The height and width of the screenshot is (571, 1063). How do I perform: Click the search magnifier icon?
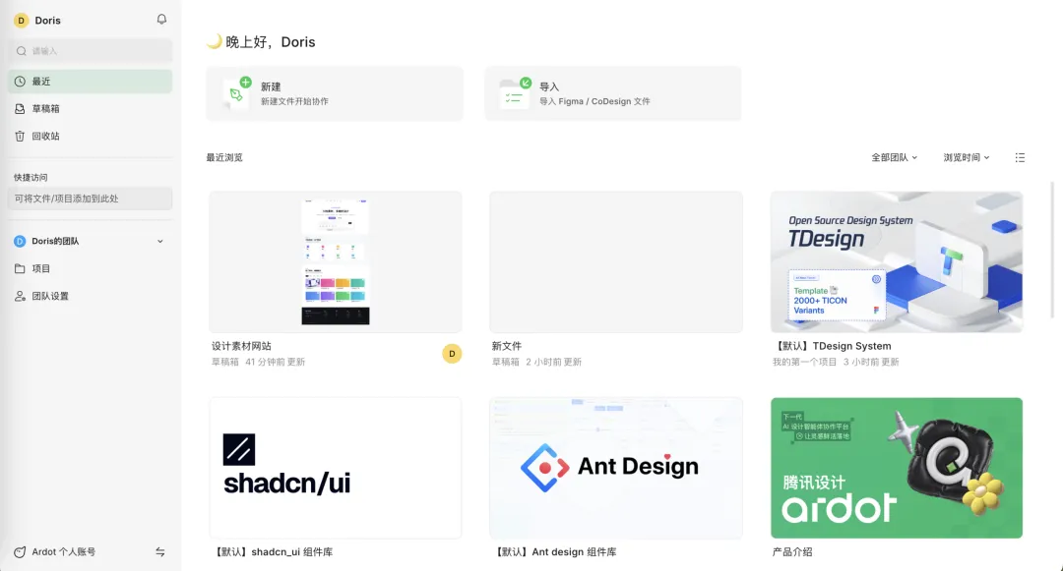pyautogui.click(x=21, y=51)
